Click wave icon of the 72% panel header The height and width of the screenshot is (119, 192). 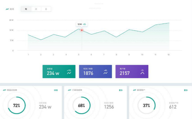(x=4, y=90)
